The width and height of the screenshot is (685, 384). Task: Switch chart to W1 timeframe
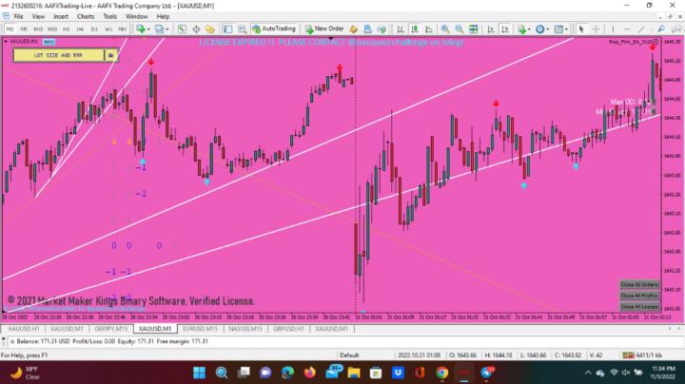coord(108,29)
